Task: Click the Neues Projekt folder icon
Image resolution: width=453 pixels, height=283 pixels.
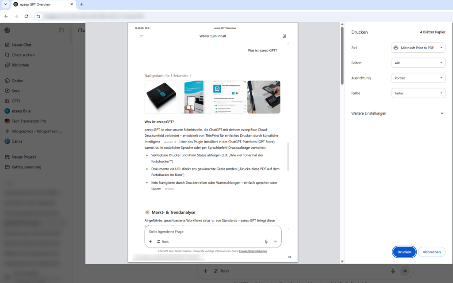Action: 7,157
